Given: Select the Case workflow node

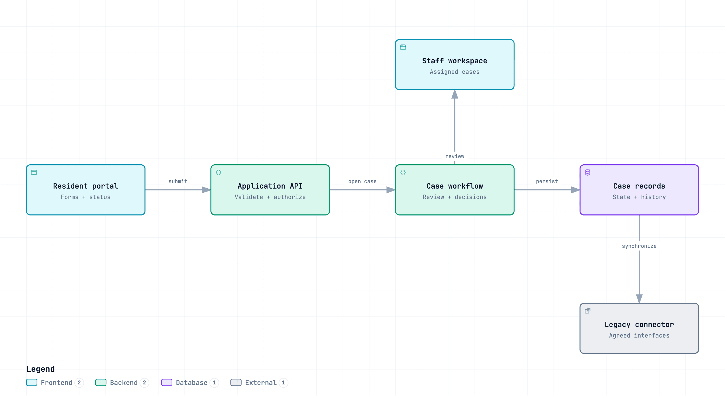Looking at the screenshot, I should coord(455,190).
